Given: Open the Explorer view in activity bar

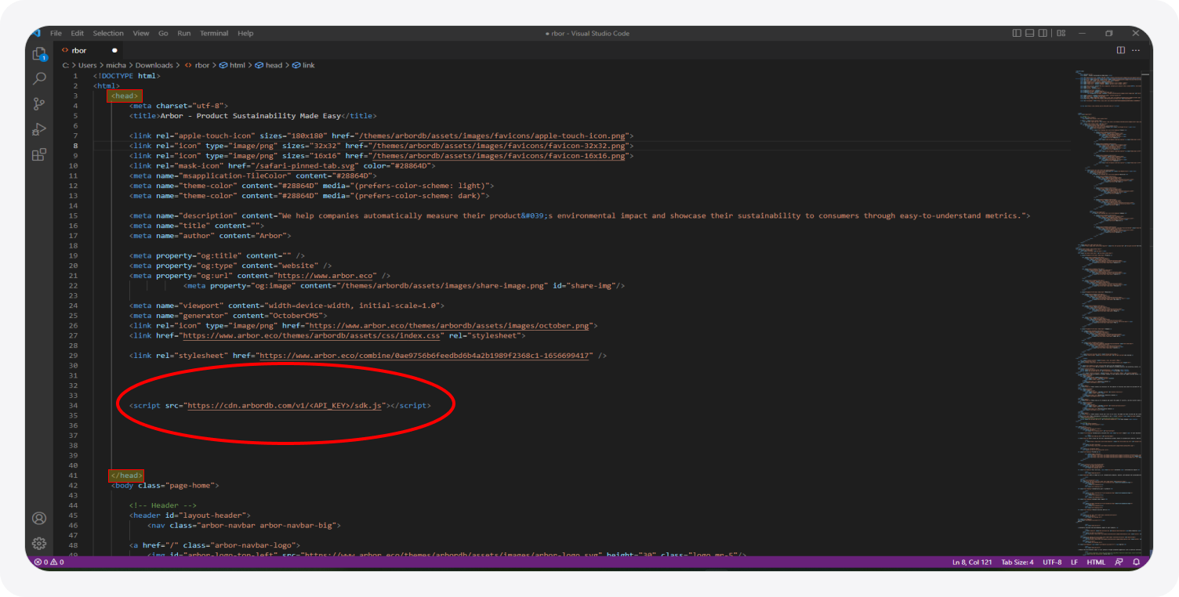Looking at the screenshot, I should click(x=39, y=53).
